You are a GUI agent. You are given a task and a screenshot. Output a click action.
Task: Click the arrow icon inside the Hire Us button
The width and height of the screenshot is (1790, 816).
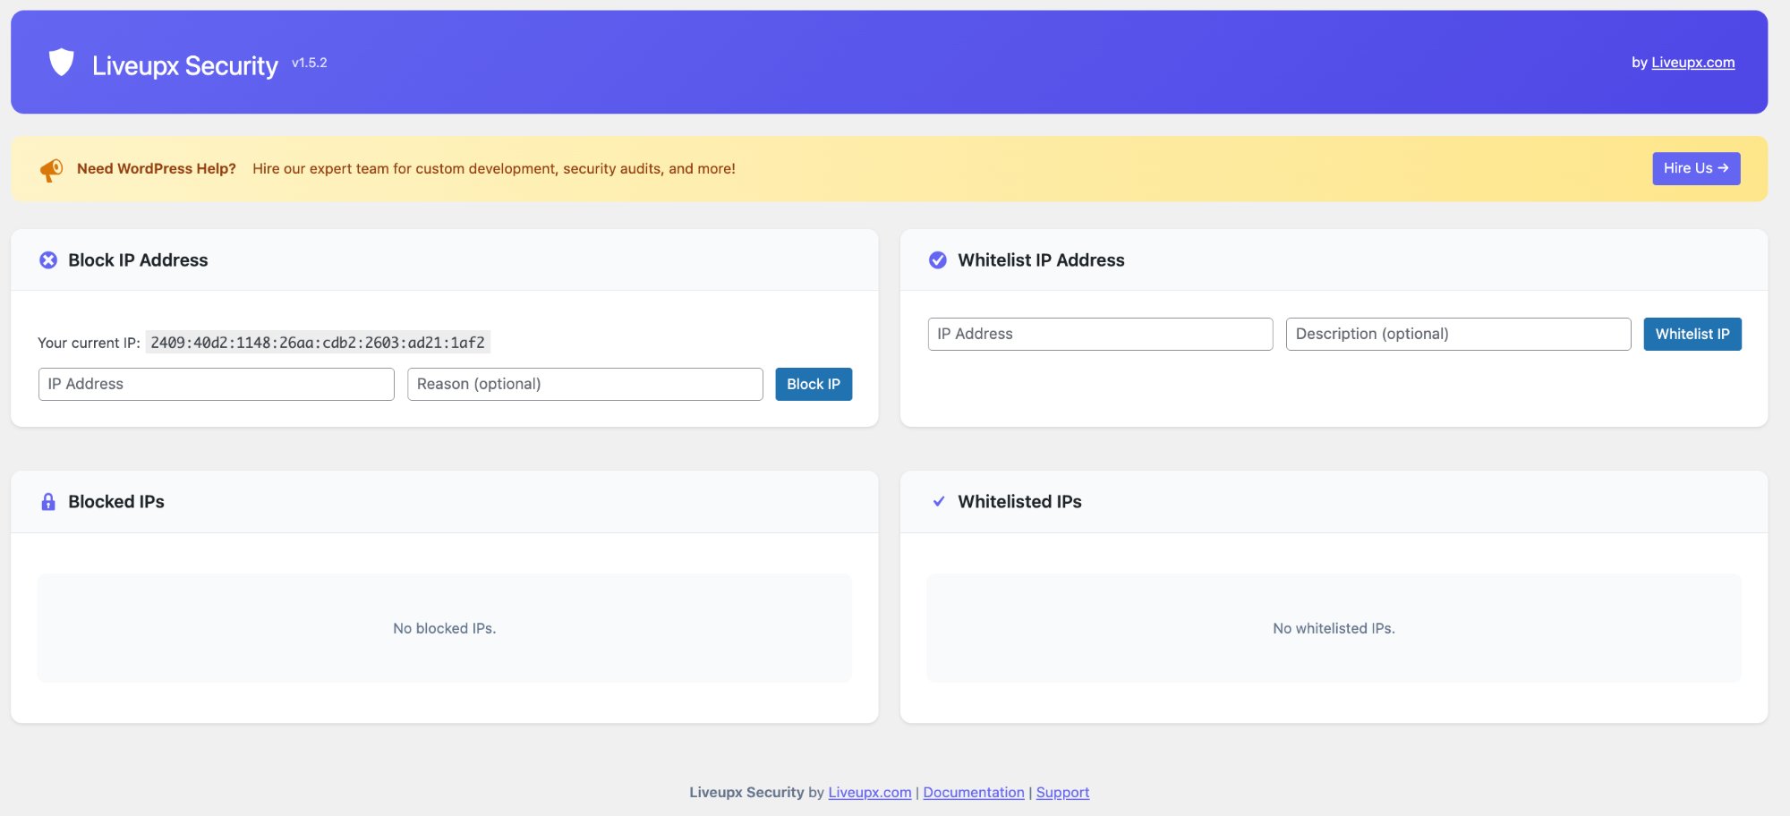click(x=1726, y=168)
